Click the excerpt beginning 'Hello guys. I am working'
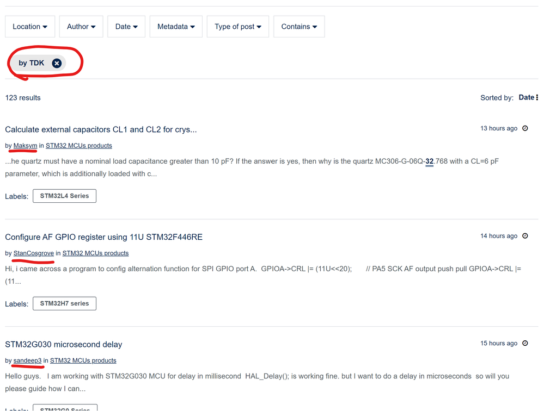This screenshot has width=544, height=411. [x=257, y=383]
